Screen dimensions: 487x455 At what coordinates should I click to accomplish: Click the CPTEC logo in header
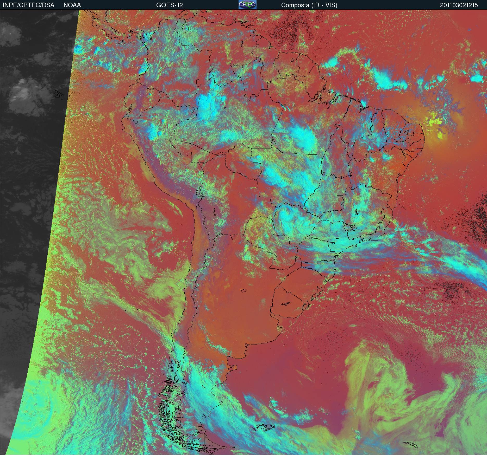click(x=247, y=5)
